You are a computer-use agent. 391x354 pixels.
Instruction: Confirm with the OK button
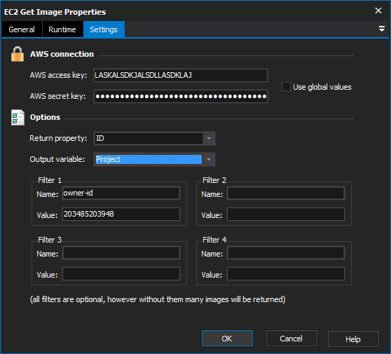click(x=227, y=339)
